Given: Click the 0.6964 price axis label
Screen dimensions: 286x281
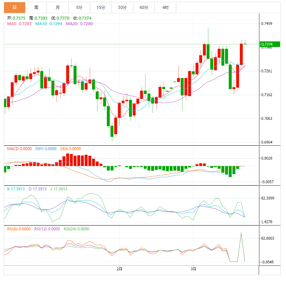Looking at the screenshot, I should (266, 142).
